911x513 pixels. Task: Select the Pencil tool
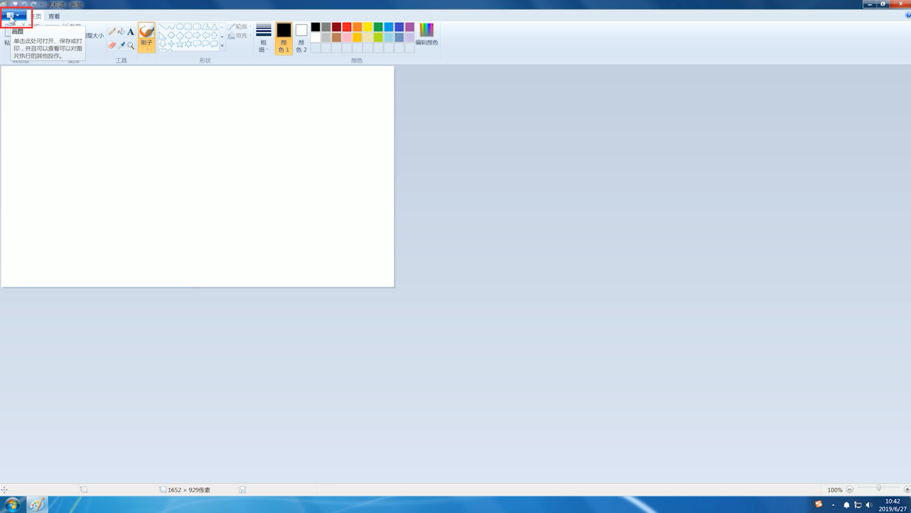pos(112,32)
